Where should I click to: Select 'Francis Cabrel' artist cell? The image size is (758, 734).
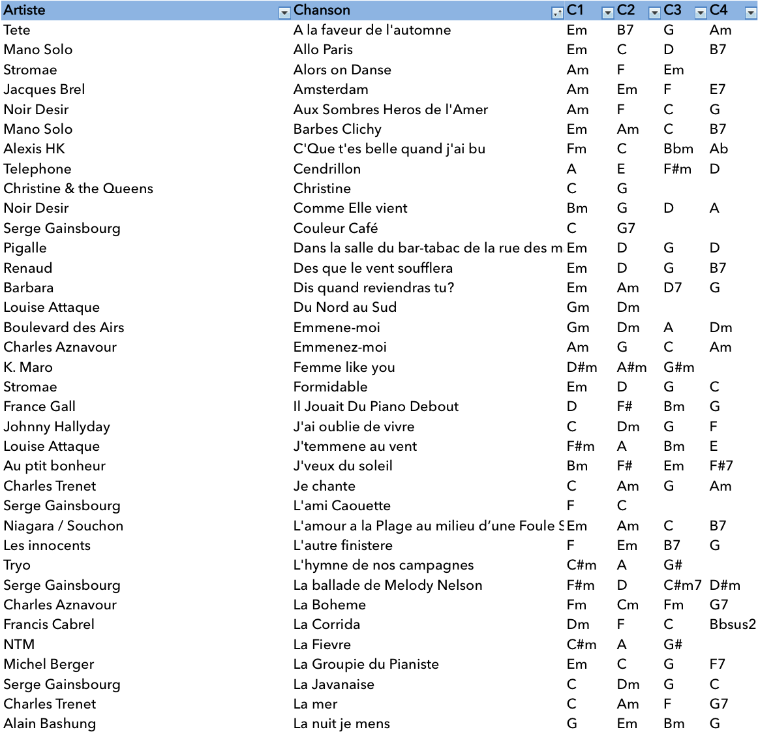point(49,625)
